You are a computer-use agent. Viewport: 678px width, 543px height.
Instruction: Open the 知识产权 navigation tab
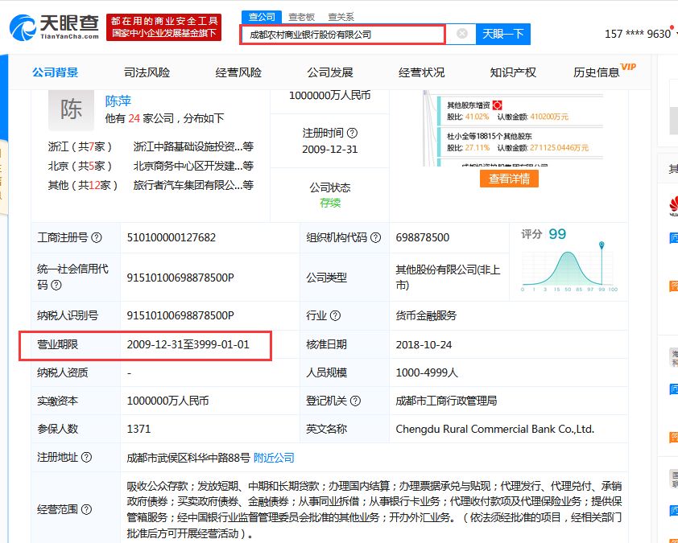[513, 72]
